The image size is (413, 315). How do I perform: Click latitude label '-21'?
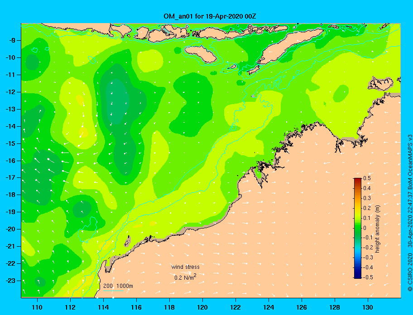pyautogui.click(x=10, y=246)
